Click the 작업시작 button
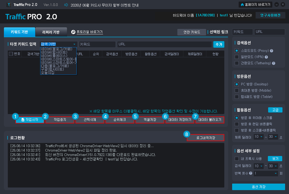The height and width of the screenshot is (194, 289). [x=30, y=120]
